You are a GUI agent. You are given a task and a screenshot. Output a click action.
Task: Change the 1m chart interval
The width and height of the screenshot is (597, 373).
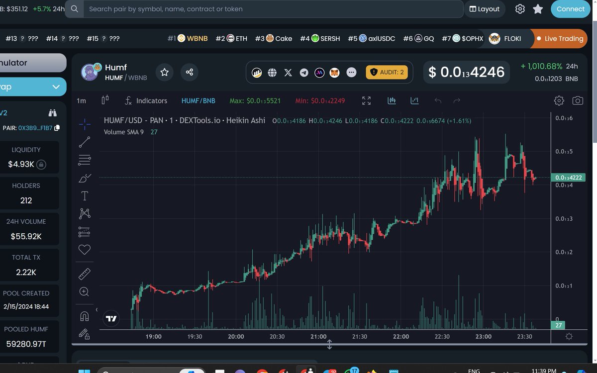pyautogui.click(x=81, y=100)
